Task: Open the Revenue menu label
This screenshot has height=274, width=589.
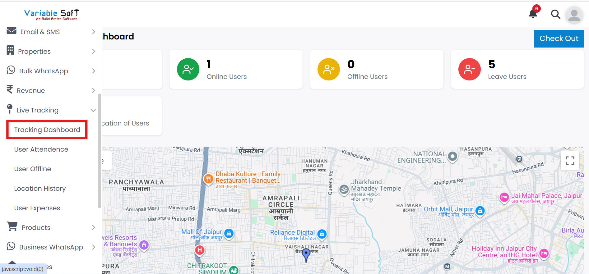Action: [31, 90]
